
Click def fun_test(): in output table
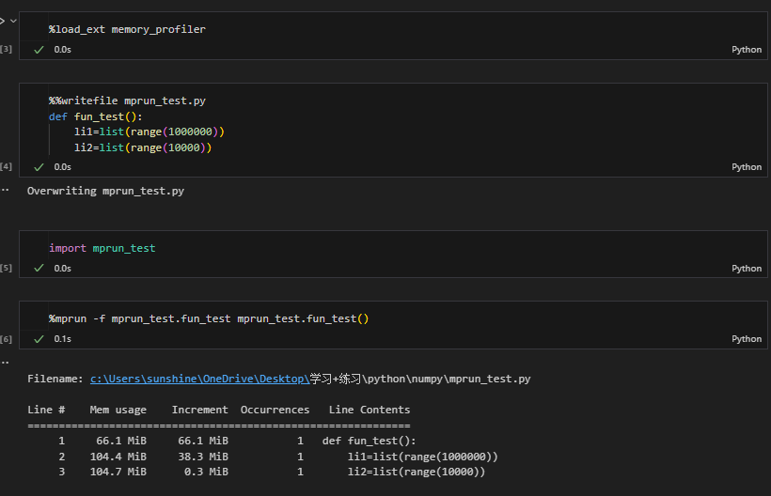(x=370, y=441)
